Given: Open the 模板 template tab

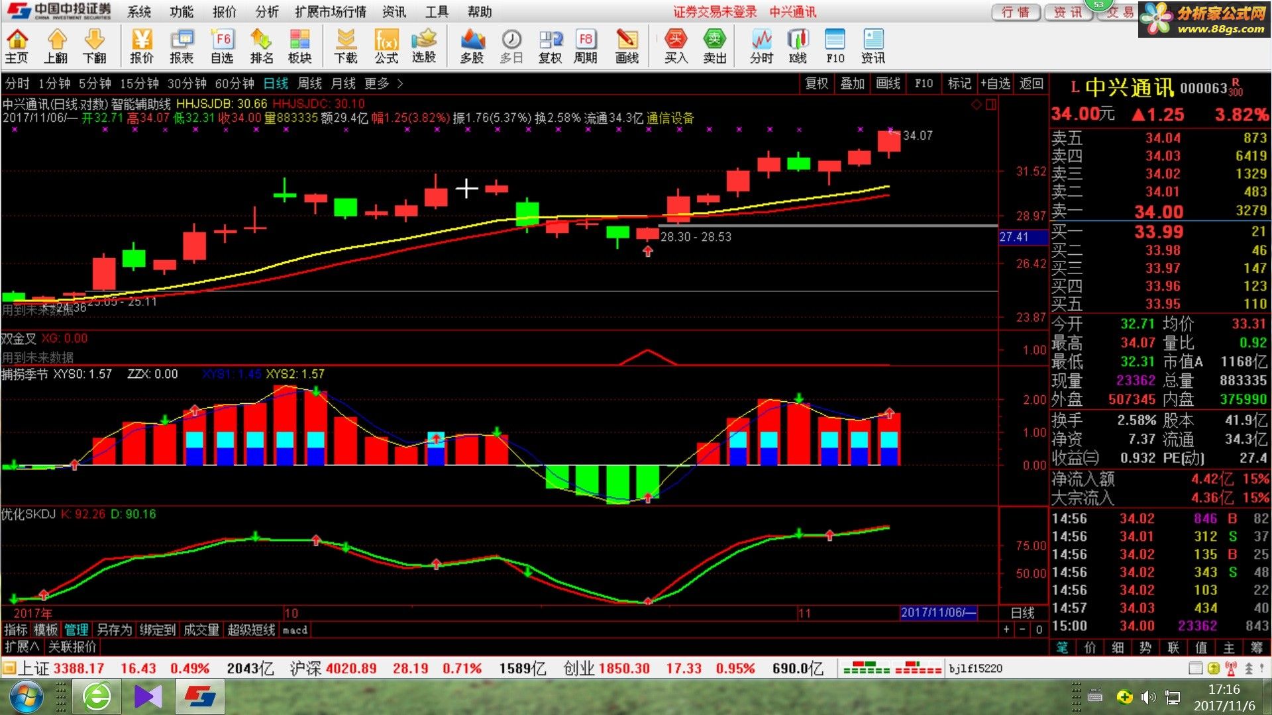Looking at the screenshot, I should (46, 630).
